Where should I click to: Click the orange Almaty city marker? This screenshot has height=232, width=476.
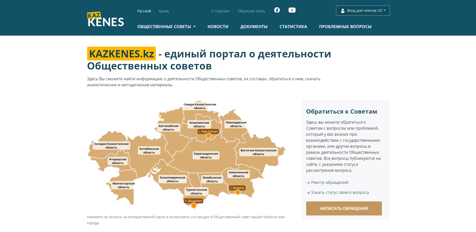pyautogui.click(x=238, y=192)
